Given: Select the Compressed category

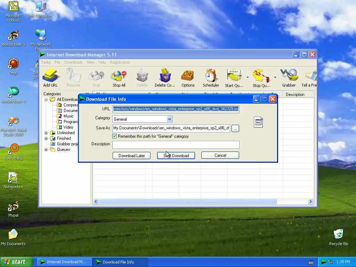Looking at the screenshot, I should (67, 105).
